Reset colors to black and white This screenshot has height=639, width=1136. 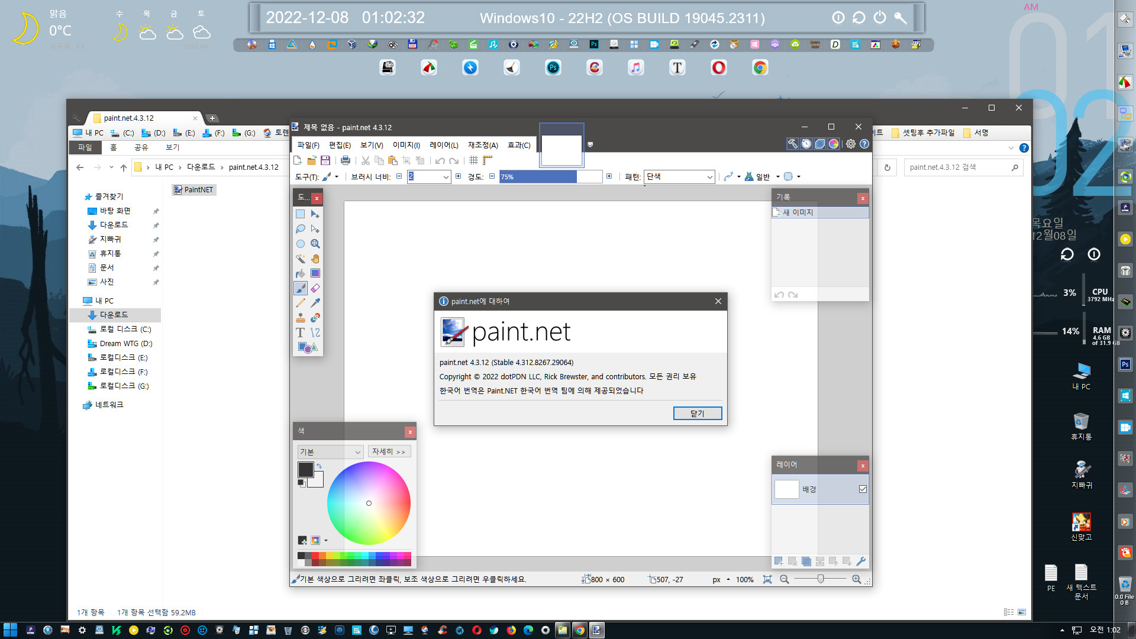pos(301,483)
